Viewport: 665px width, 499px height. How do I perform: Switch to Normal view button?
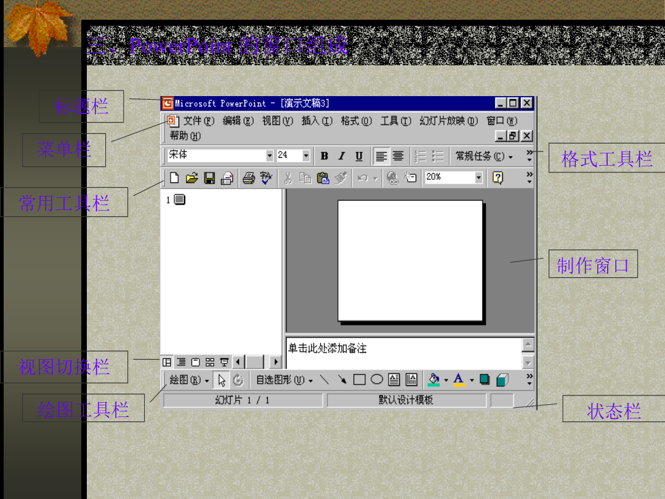point(167,362)
